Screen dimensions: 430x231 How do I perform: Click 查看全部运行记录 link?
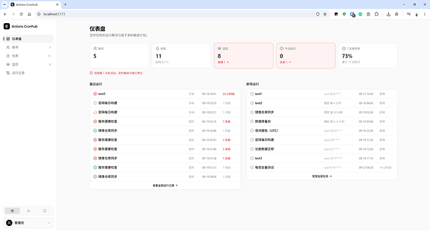(165, 185)
